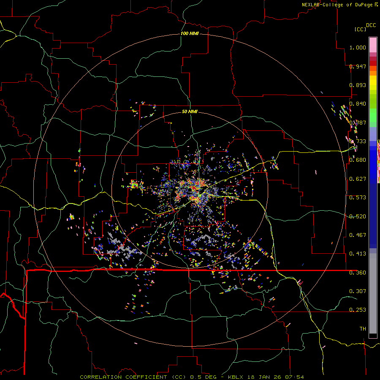Click the [CC] units label
This screenshot has height=380, width=380.
360,29
